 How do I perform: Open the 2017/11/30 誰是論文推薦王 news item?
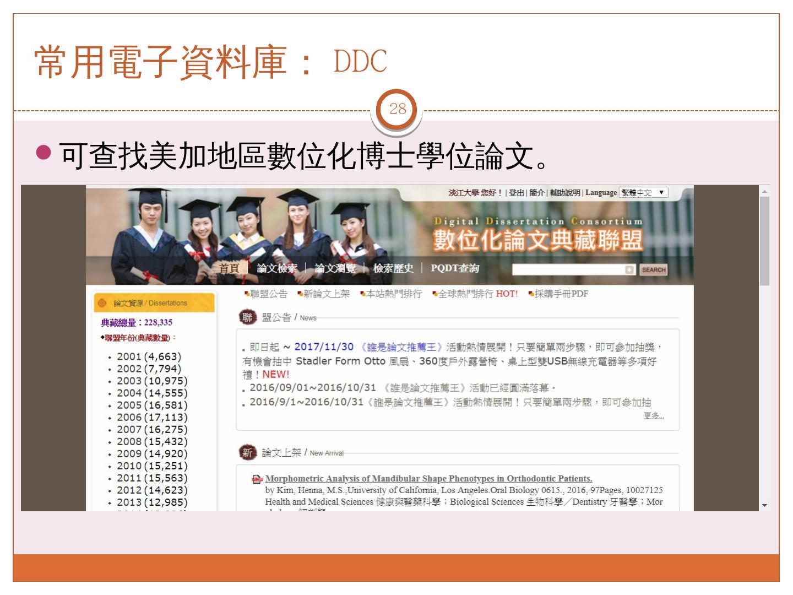452,361
